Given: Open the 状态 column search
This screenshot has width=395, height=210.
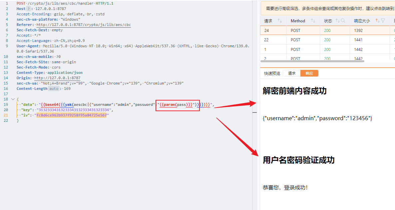Looking at the screenshot, I should point(343,21).
